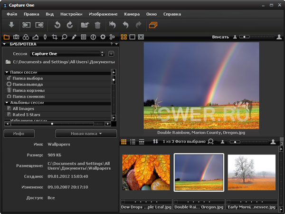This screenshot has height=214, width=285.
Task: Open the Изображение menu
Action: 103,14
